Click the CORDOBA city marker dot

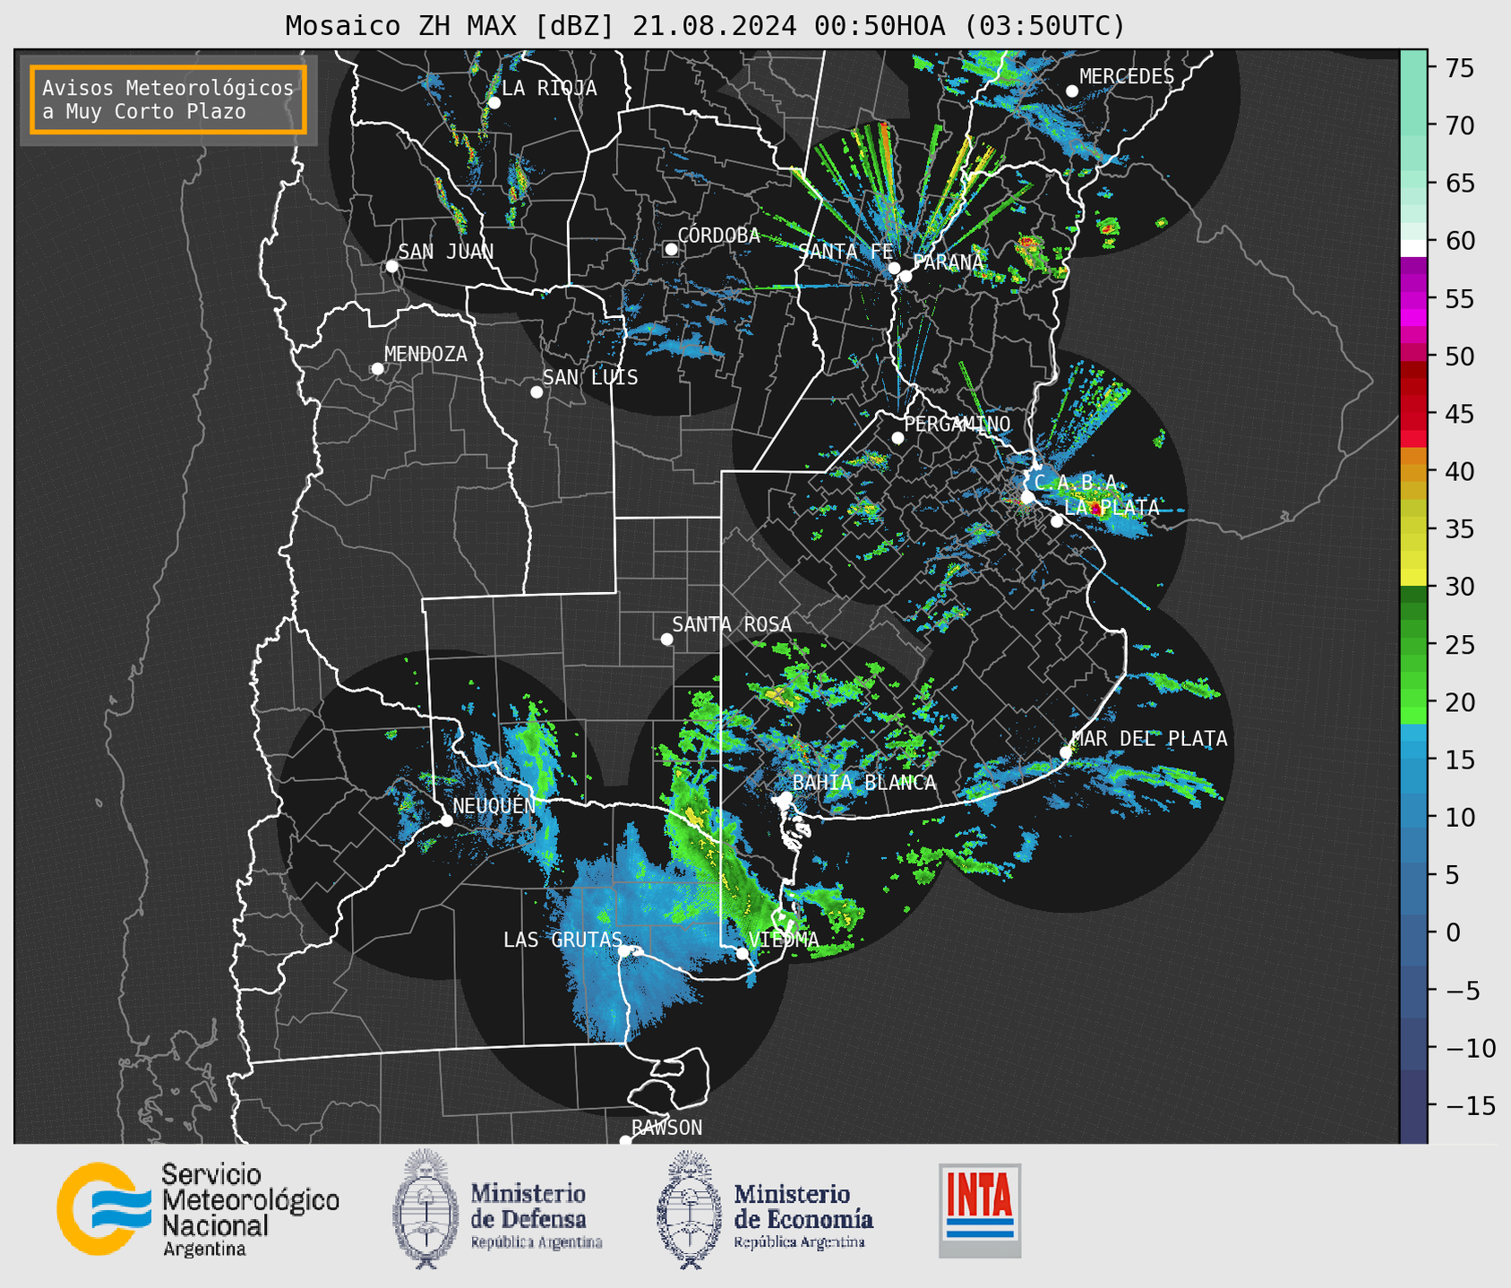[671, 249]
